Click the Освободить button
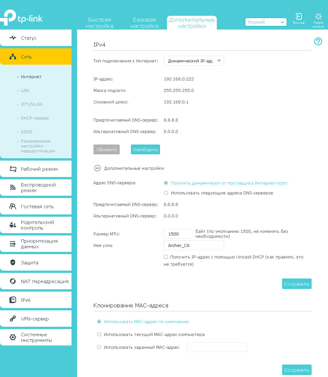The height and width of the screenshot is (377, 328). tap(146, 149)
